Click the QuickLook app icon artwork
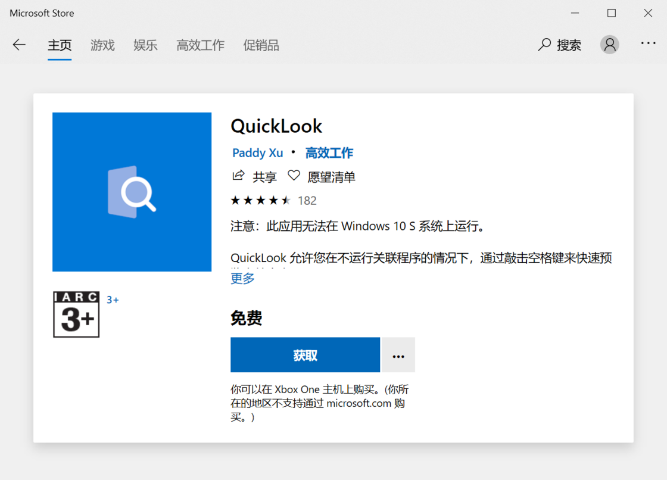Screen dimensions: 667x480 (132, 191)
